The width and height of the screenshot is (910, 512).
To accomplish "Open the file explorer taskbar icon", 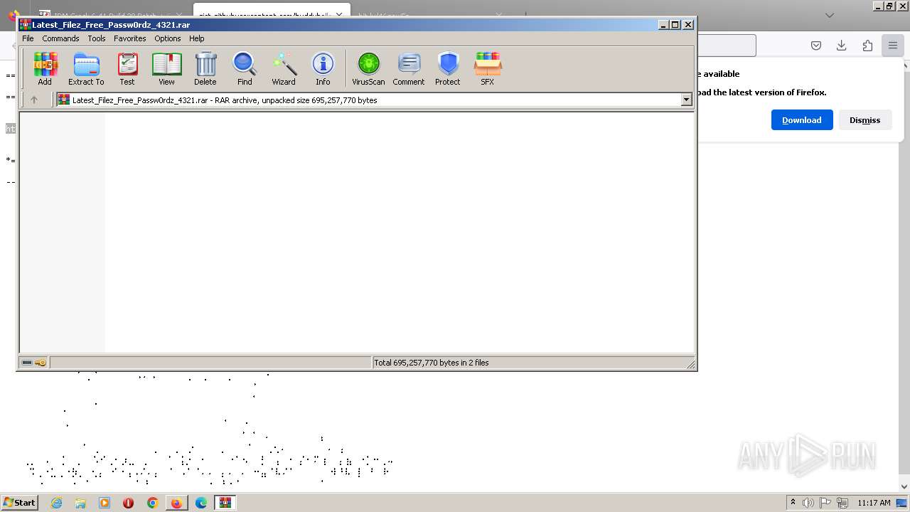I will click(x=80, y=503).
